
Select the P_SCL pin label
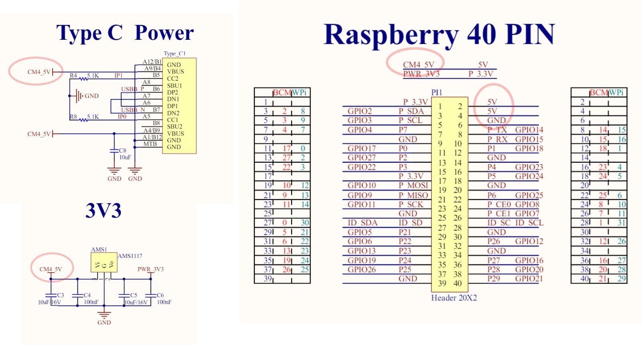coord(410,120)
